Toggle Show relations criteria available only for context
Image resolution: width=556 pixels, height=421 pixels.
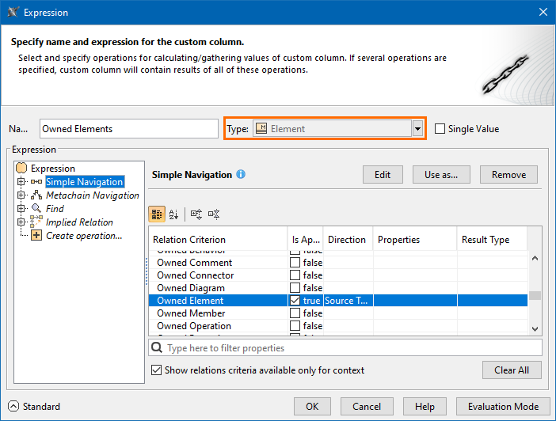156,370
